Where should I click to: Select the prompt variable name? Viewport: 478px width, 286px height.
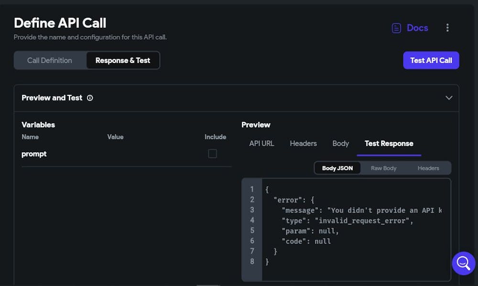click(33, 153)
